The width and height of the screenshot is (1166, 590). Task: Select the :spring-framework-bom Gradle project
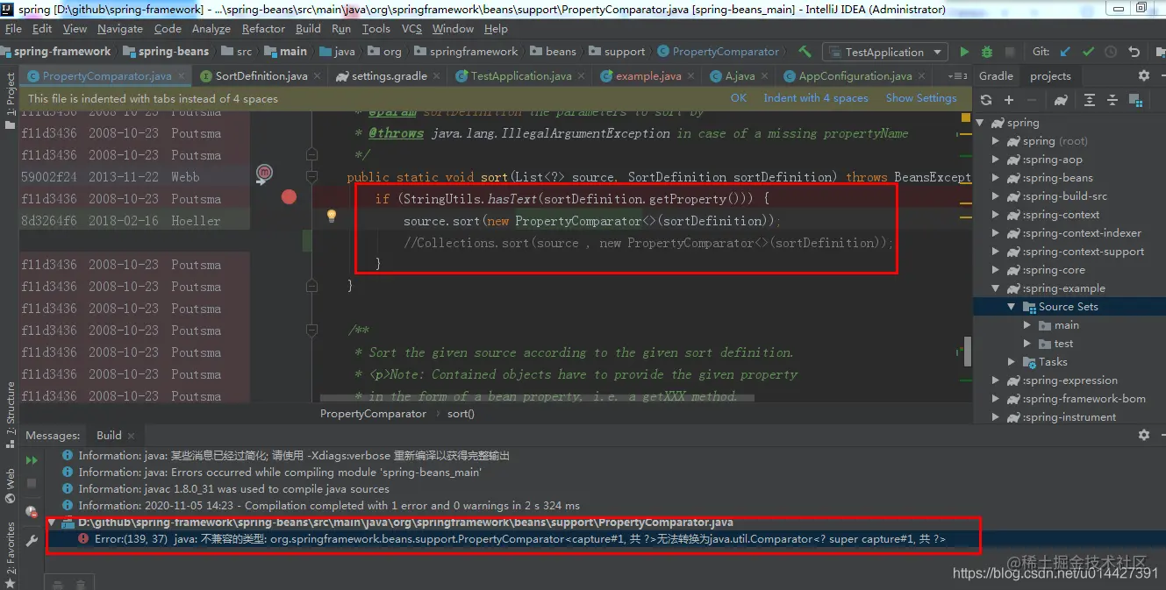pyautogui.click(x=1083, y=399)
